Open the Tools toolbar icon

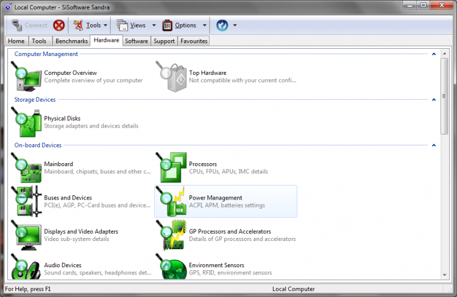coord(78,26)
